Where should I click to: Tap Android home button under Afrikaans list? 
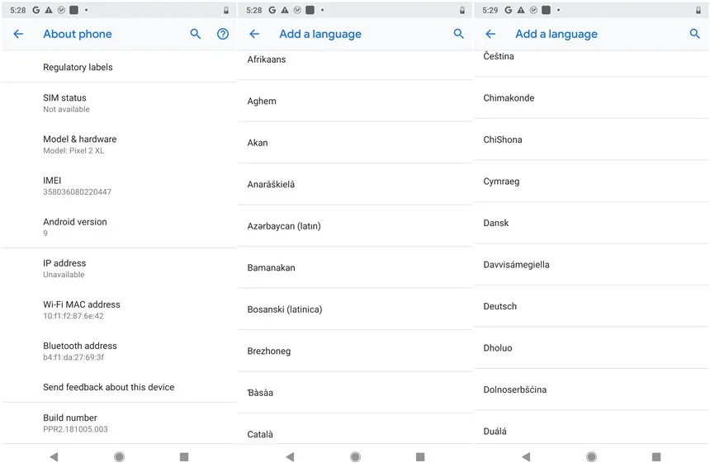pos(356,457)
